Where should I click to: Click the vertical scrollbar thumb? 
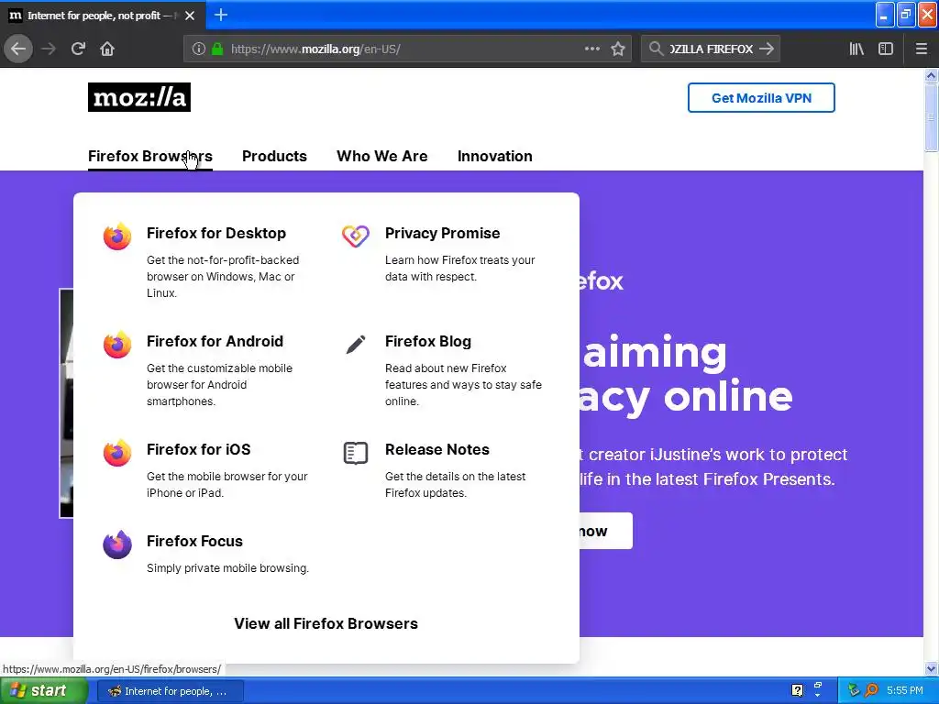click(931, 117)
